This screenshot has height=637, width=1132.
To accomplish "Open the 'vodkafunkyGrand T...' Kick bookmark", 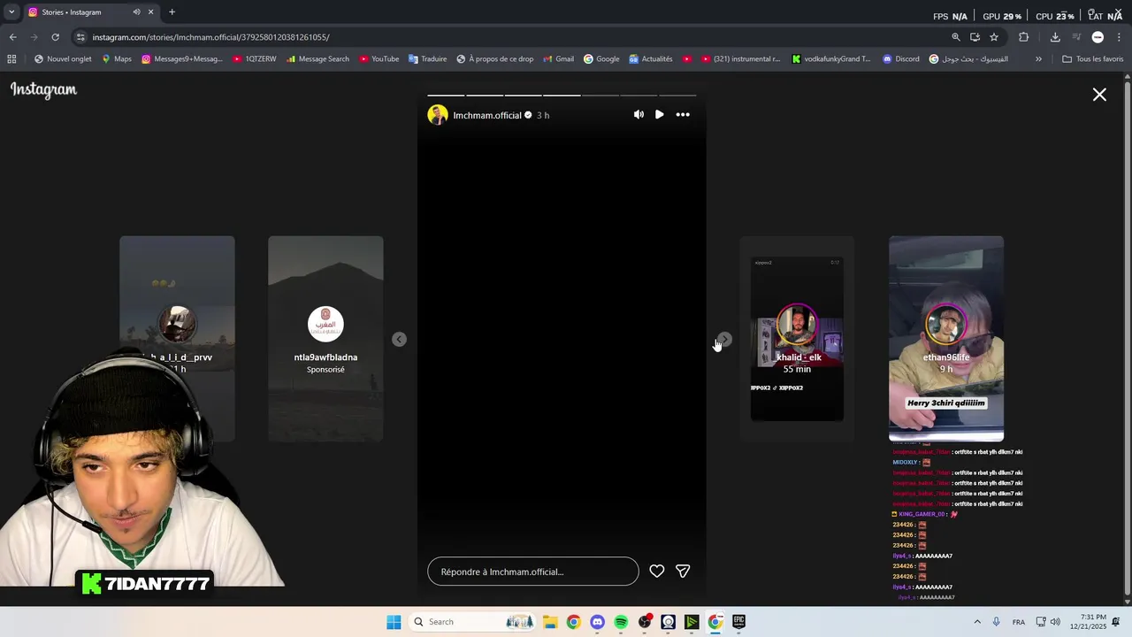I will pos(831,59).
